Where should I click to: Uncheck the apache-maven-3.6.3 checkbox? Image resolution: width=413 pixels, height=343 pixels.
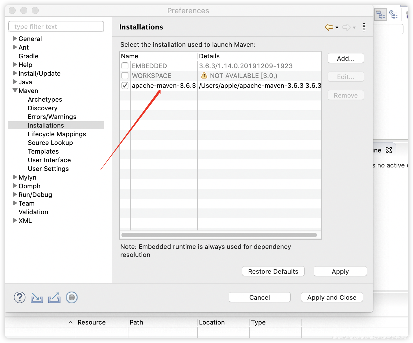point(125,85)
